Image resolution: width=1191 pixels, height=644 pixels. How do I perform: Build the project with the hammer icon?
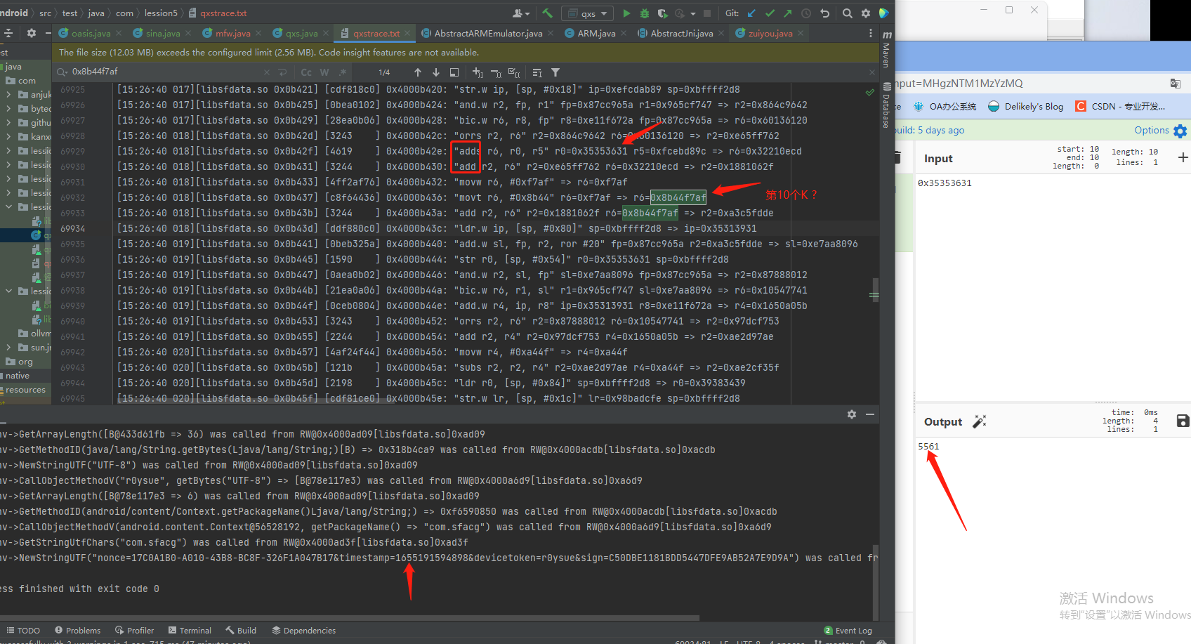(x=548, y=13)
